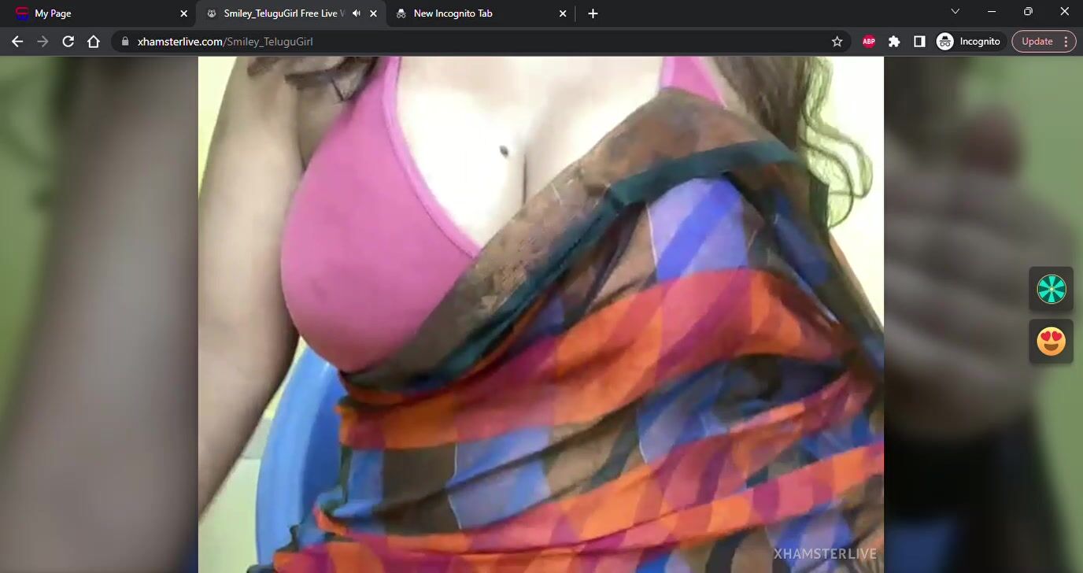Bookmark this page with the star icon
Screen dimensions: 1083x573
point(837,42)
